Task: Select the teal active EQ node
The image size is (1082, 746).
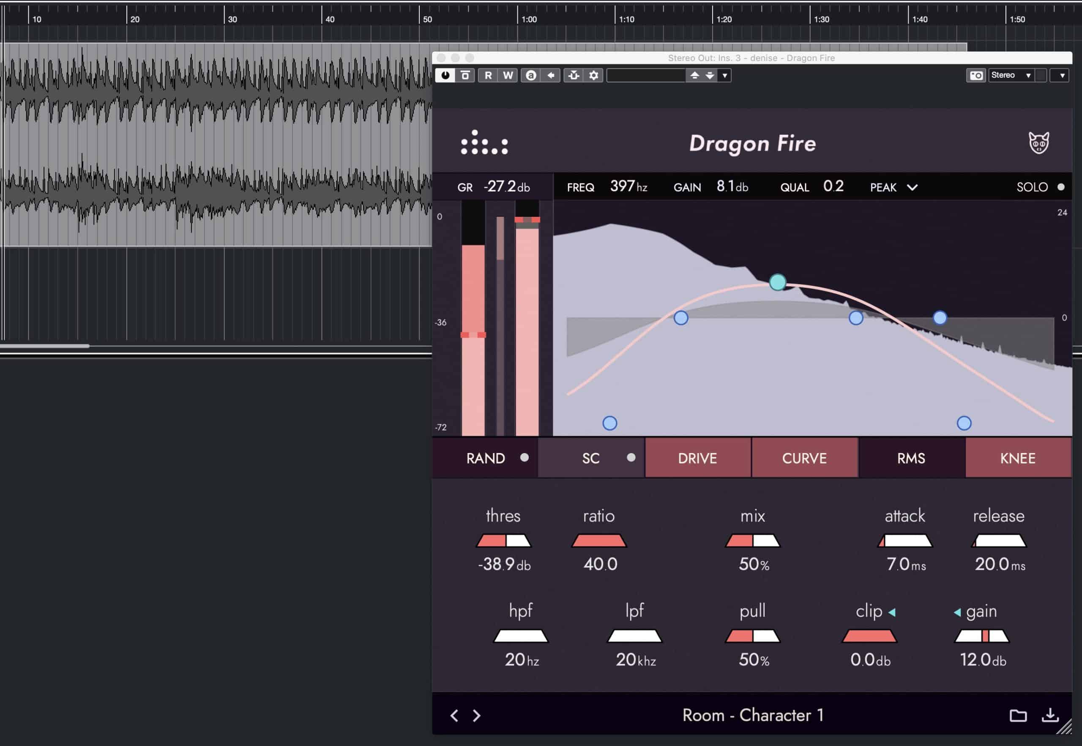Action: pos(778,282)
